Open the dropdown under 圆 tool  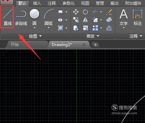click(34, 28)
